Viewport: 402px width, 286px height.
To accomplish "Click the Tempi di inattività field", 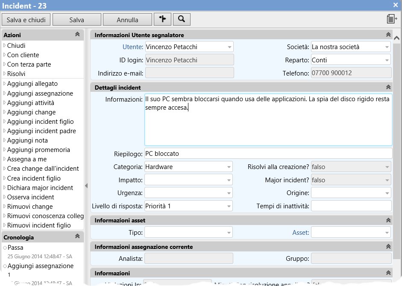I will (x=351, y=206).
